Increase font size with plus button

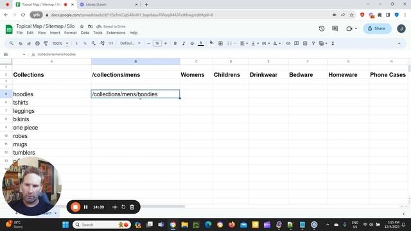tap(166, 43)
